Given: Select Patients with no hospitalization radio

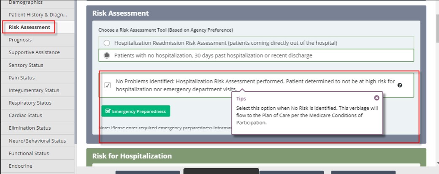Looking at the screenshot, I should [107, 55].
